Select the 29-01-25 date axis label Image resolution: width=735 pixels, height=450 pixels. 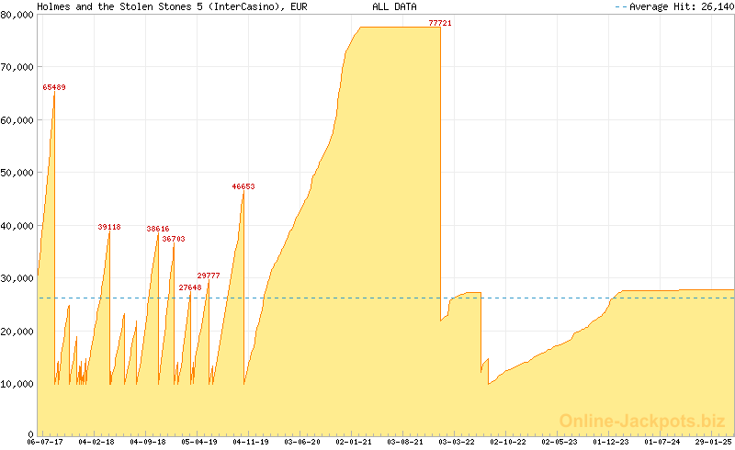point(713,442)
